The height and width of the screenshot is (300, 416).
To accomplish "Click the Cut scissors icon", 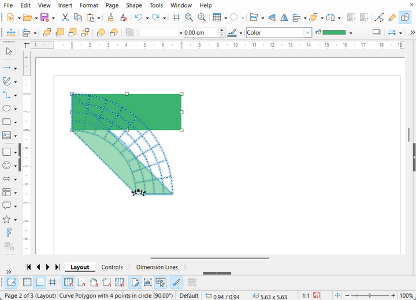I will [65, 18].
